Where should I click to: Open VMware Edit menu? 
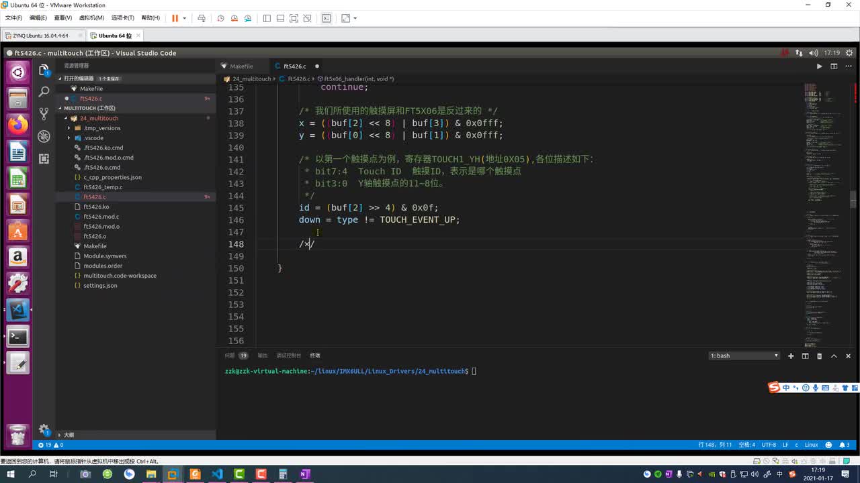[x=39, y=18]
